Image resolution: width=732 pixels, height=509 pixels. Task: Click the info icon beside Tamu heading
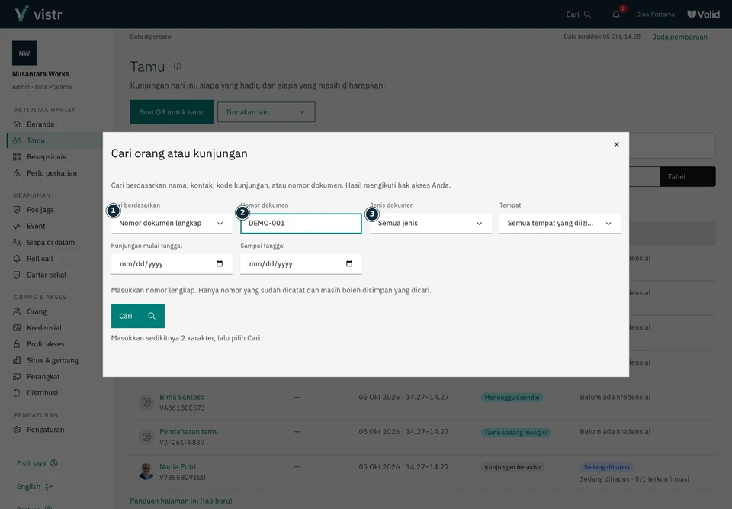click(x=178, y=66)
